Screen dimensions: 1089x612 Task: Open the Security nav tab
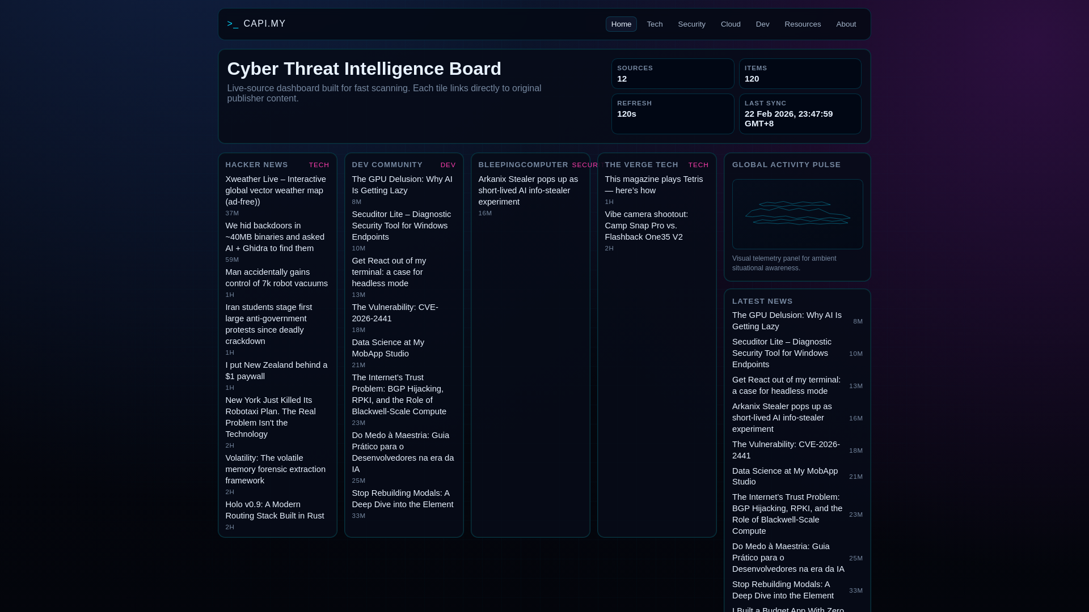pyautogui.click(x=691, y=24)
